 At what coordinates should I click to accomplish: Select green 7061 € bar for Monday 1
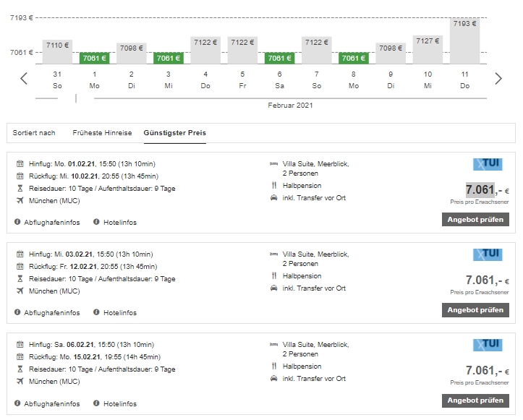(95, 58)
